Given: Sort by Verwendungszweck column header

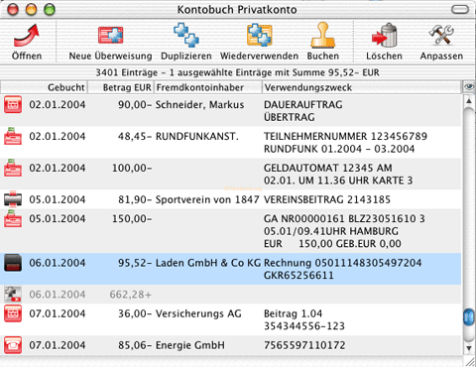Looking at the screenshot, I should tap(362, 87).
